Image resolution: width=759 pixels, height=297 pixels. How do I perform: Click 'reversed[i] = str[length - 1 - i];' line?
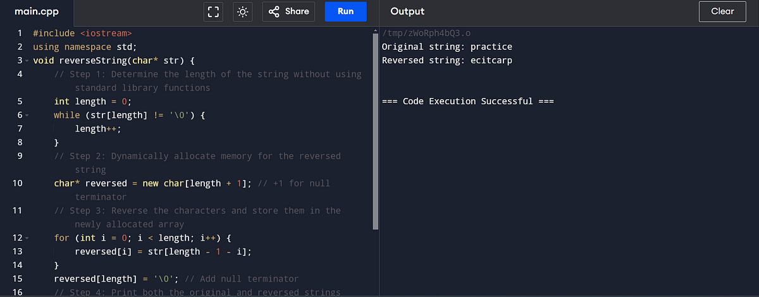pyautogui.click(x=163, y=252)
